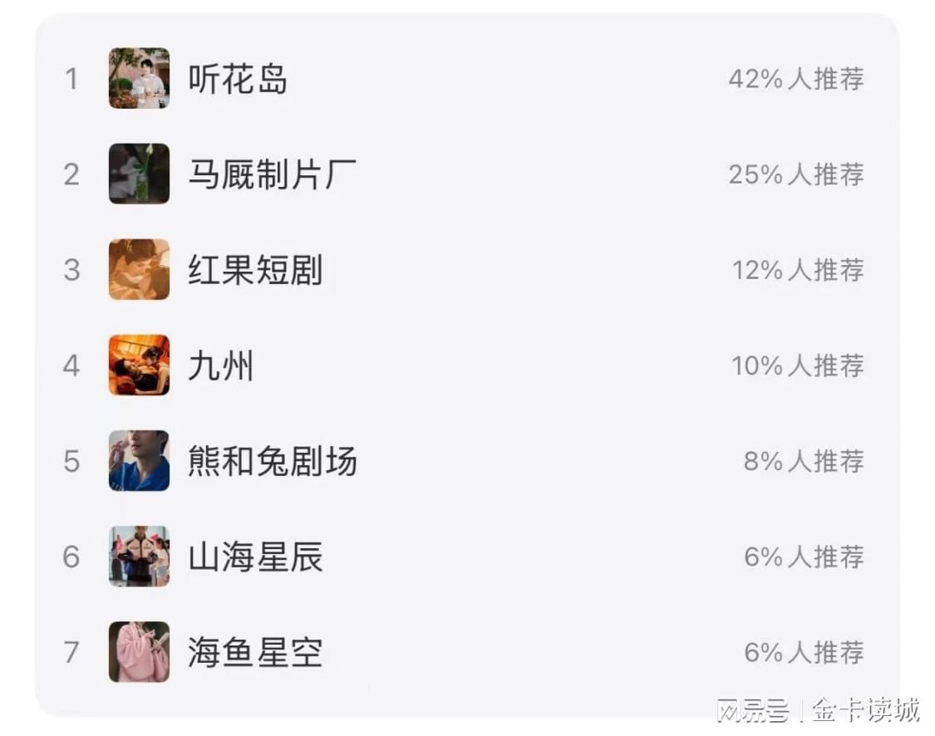Open the 红果短剧 avatar thumbnail

(139, 269)
